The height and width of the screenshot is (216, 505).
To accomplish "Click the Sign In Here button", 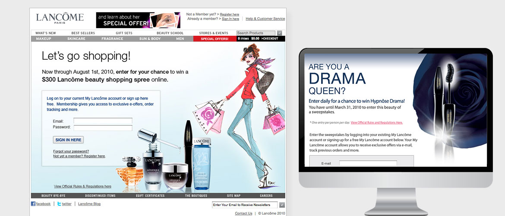I will click(x=69, y=140).
